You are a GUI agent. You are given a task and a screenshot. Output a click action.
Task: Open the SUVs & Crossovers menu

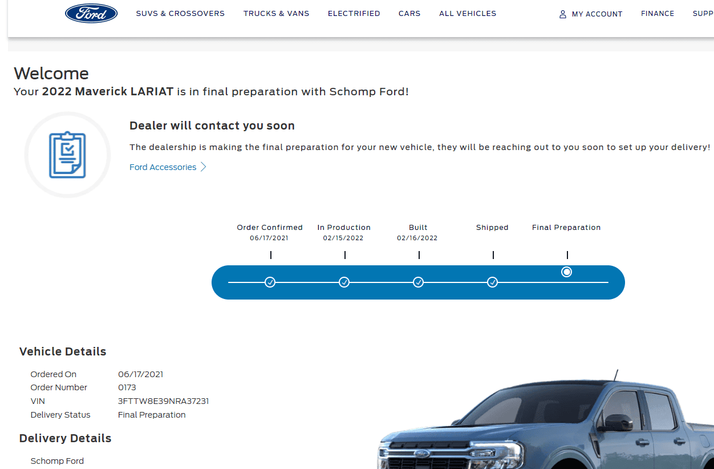tap(180, 13)
